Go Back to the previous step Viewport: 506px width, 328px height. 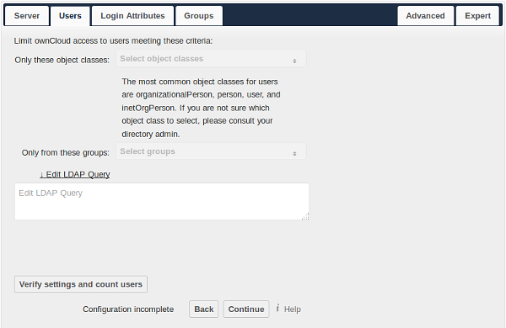pos(203,309)
